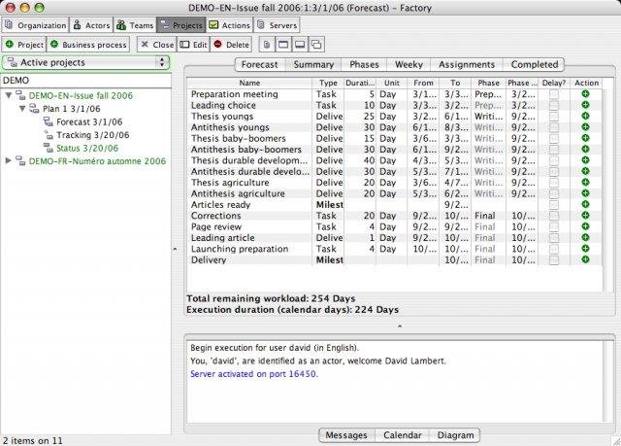Click the green action icon for Corrections row

(x=586, y=215)
